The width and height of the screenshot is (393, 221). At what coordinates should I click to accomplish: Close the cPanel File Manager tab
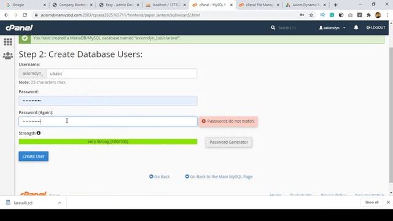coord(278,5)
